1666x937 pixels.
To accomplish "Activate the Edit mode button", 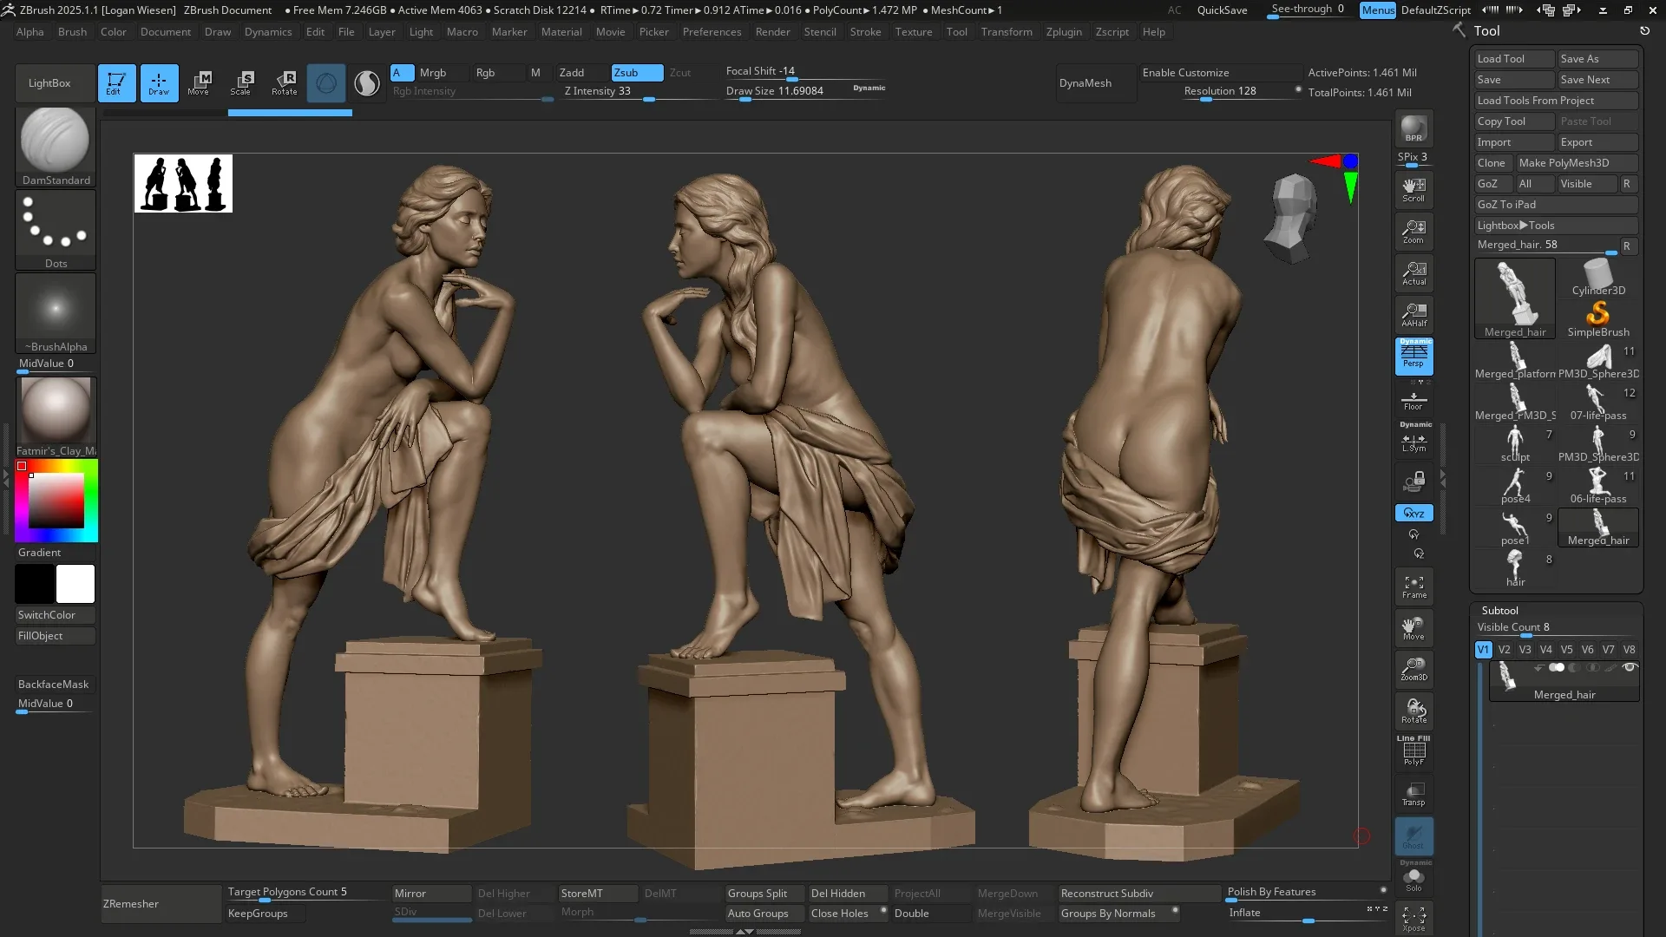I will point(116,83).
